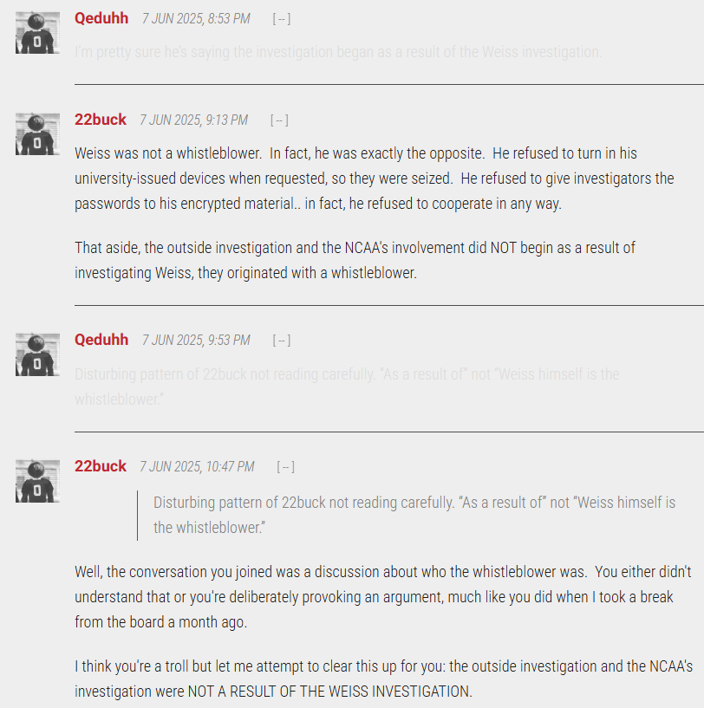Image resolution: width=704 pixels, height=708 pixels.
Task: Open Qeduhh's profile from the 8:53 PM comment
Action: click(x=101, y=18)
